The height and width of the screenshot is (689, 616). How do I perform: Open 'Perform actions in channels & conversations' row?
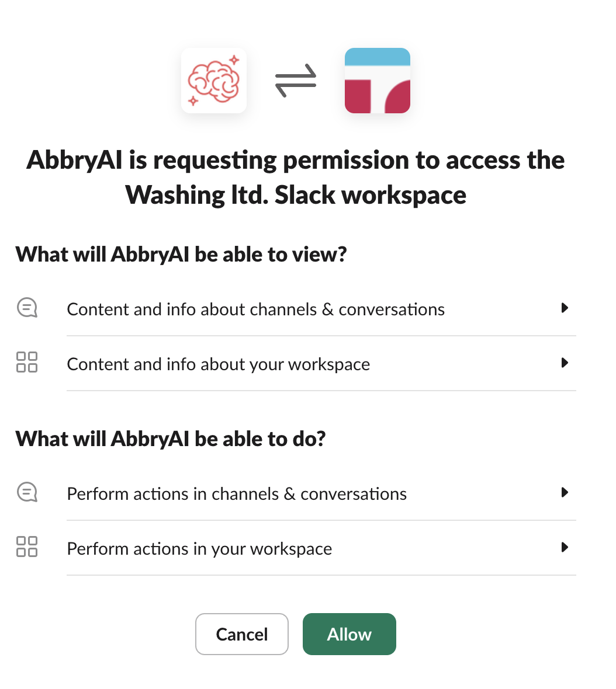coord(296,493)
